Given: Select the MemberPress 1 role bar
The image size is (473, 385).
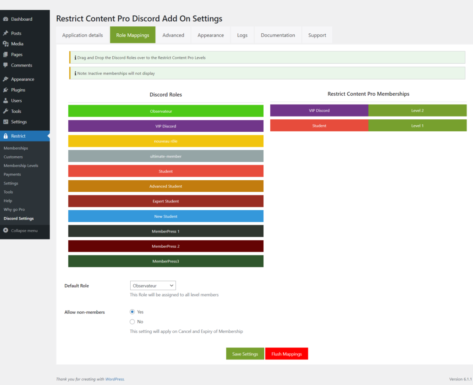Looking at the screenshot, I should [166, 231].
